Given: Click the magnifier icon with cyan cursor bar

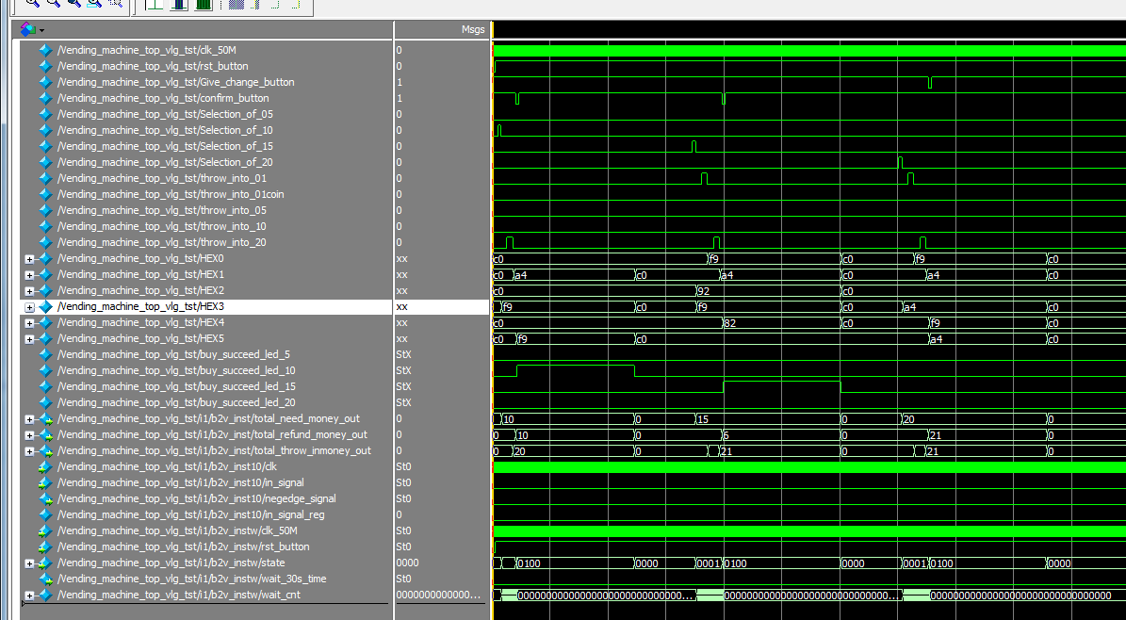Looking at the screenshot, I should pyautogui.click(x=94, y=4).
